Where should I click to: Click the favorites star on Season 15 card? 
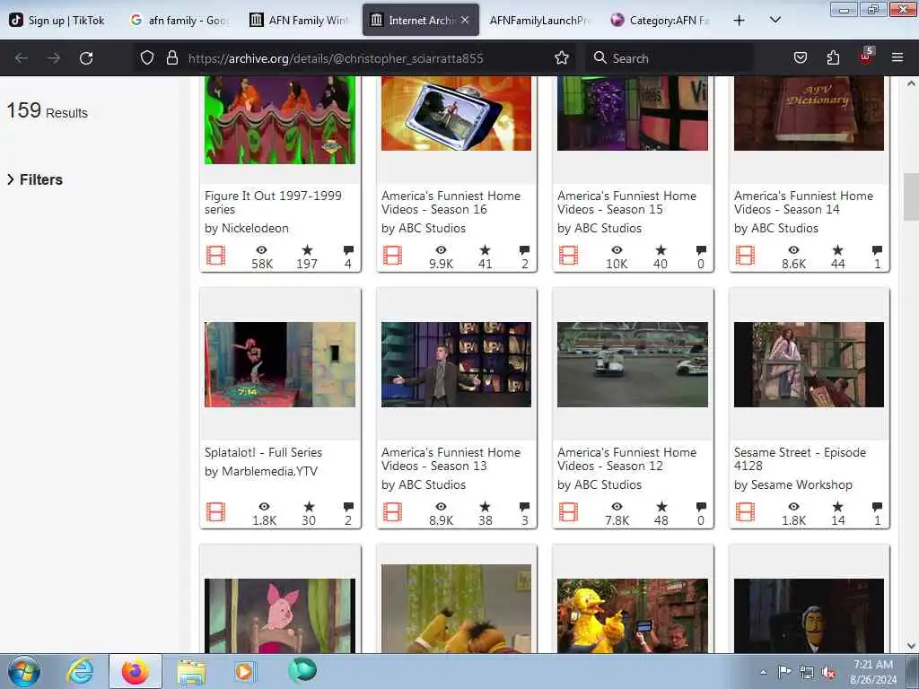click(x=661, y=250)
